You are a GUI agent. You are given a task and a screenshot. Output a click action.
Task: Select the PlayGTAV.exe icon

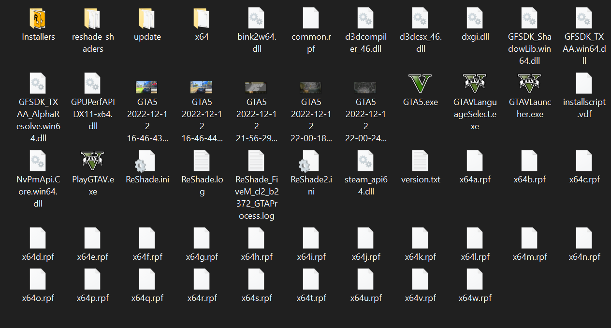point(92,161)
